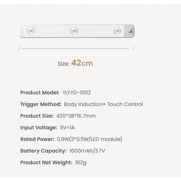The height and width of the screenshot is (181, 181).
Task: Click the Input Voltage label
Action: (x=39, y=128)
